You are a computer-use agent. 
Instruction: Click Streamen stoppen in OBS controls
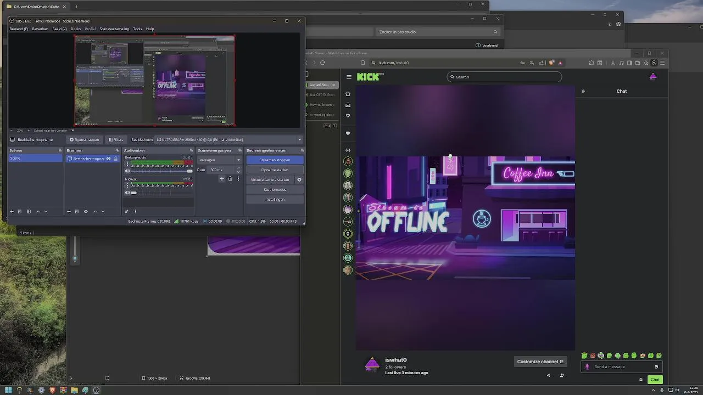tap(275, 160)
